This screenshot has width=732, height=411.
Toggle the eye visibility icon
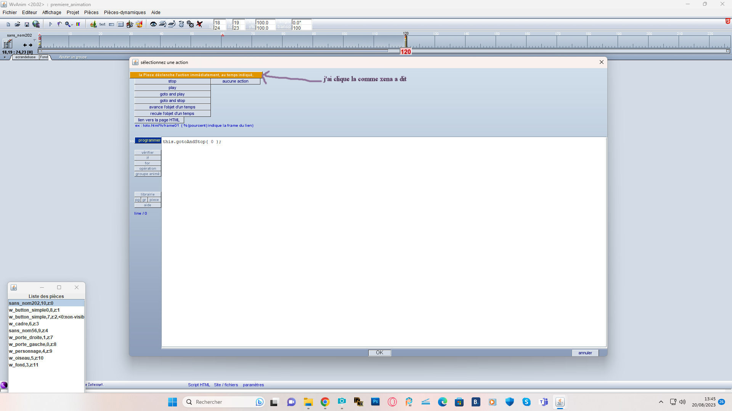click(x=153, y=24)
